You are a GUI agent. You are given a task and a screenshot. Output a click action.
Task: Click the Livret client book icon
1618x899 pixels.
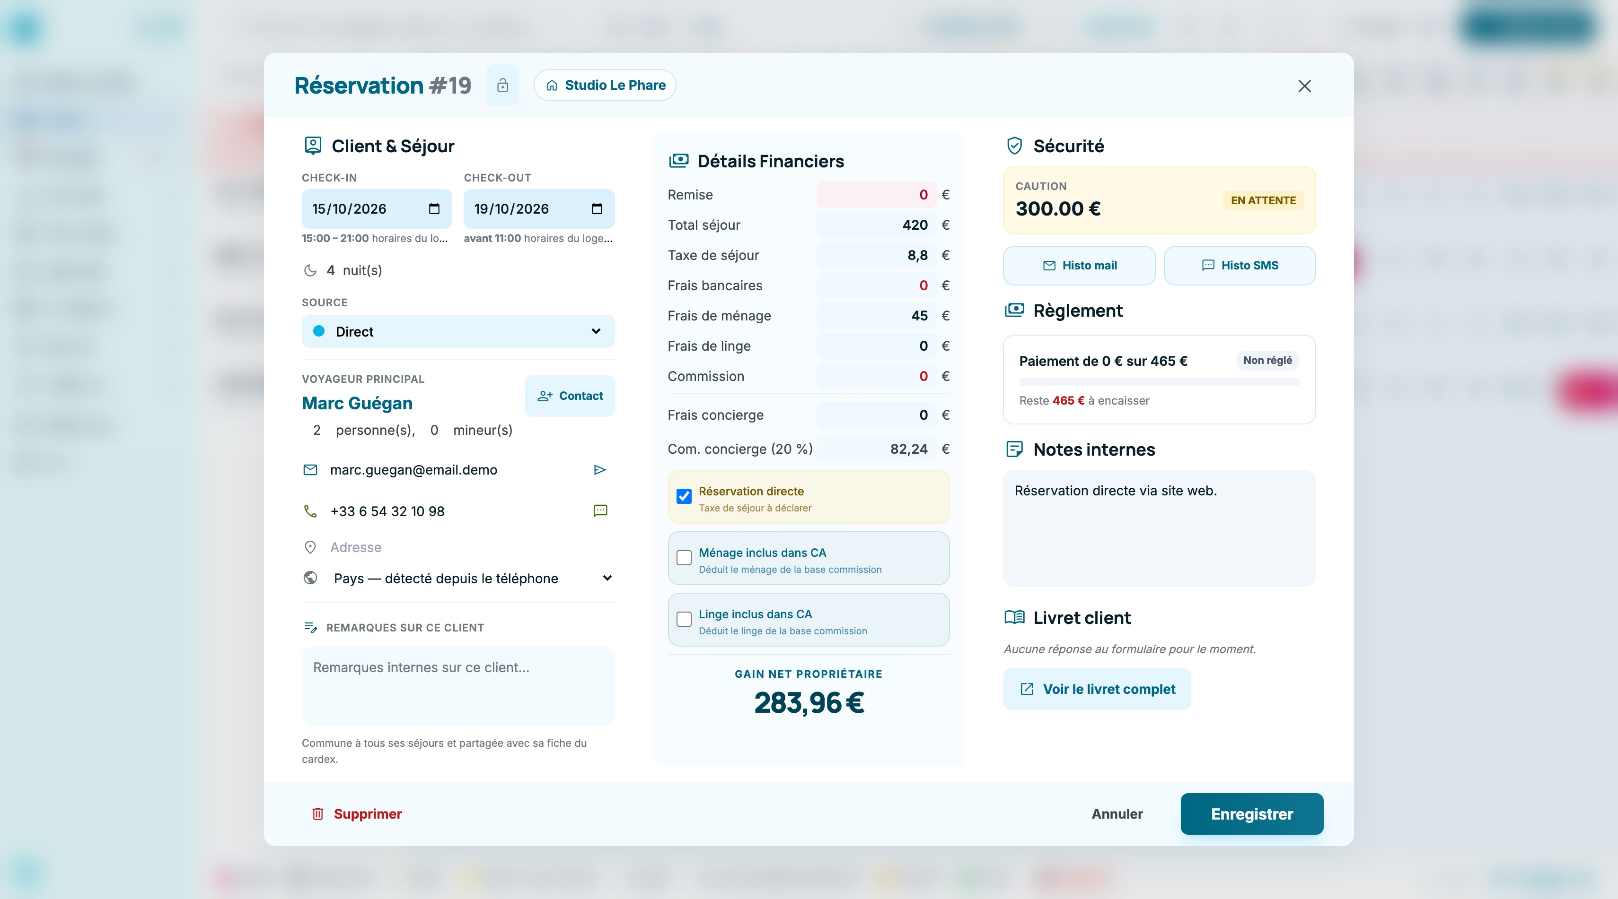pyautogui.click(x=1014, y=617)
